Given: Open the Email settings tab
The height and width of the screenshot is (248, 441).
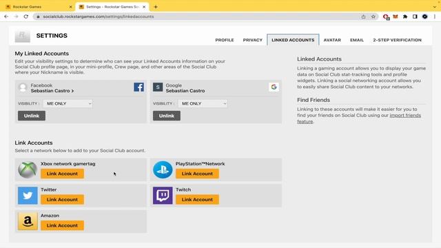Looking at the screenshot, I should click(x=357, y=40).
